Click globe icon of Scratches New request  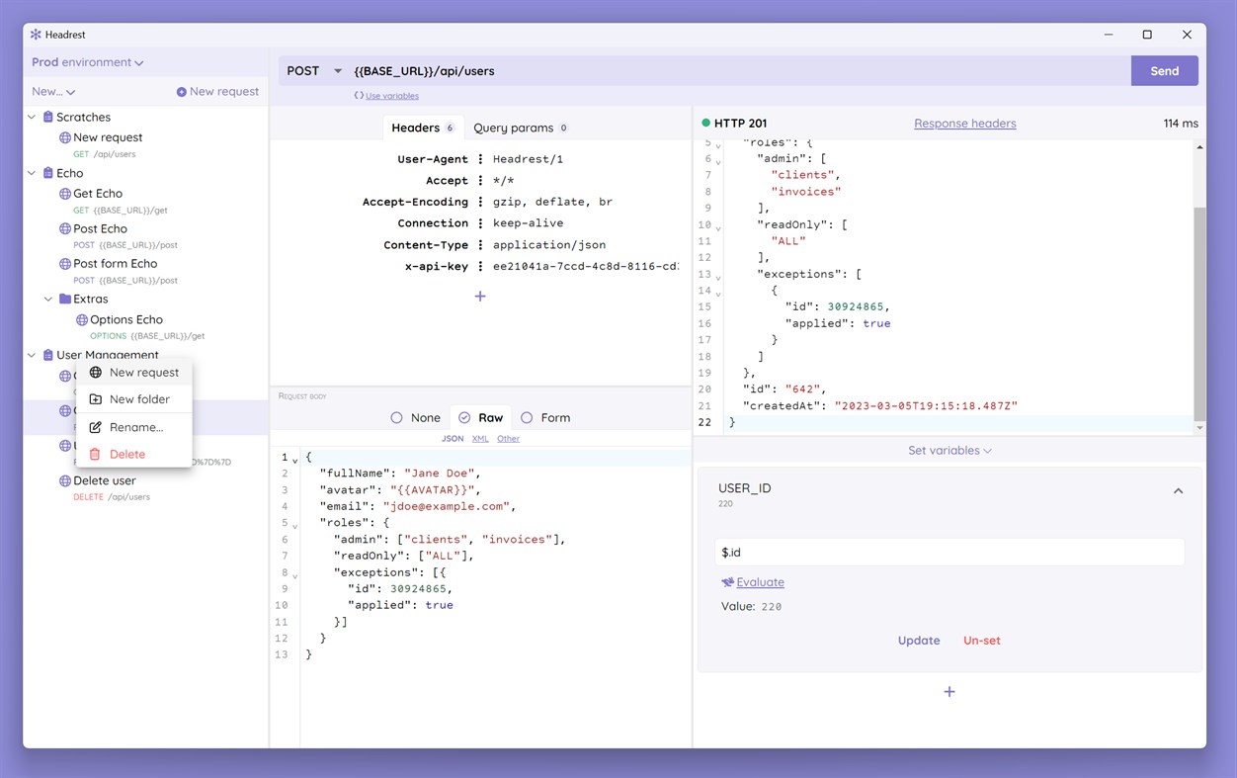point(65,137)
